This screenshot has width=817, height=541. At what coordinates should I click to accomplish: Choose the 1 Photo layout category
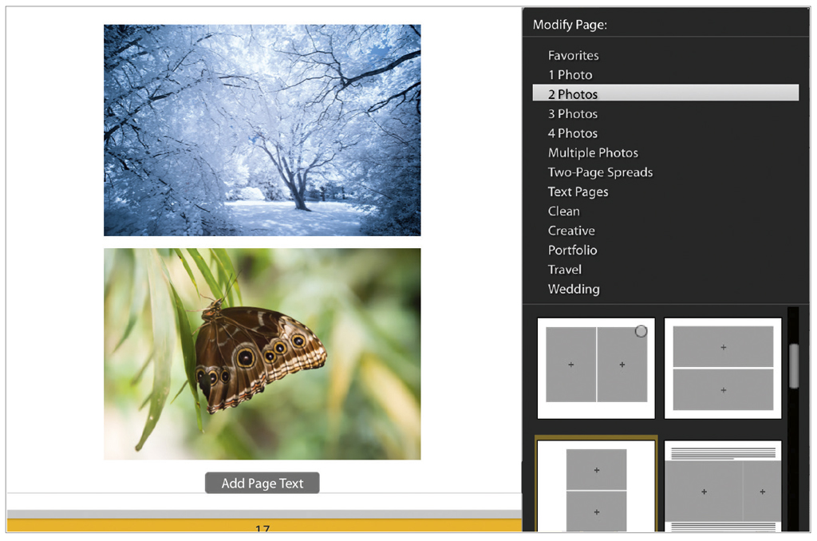570,75
